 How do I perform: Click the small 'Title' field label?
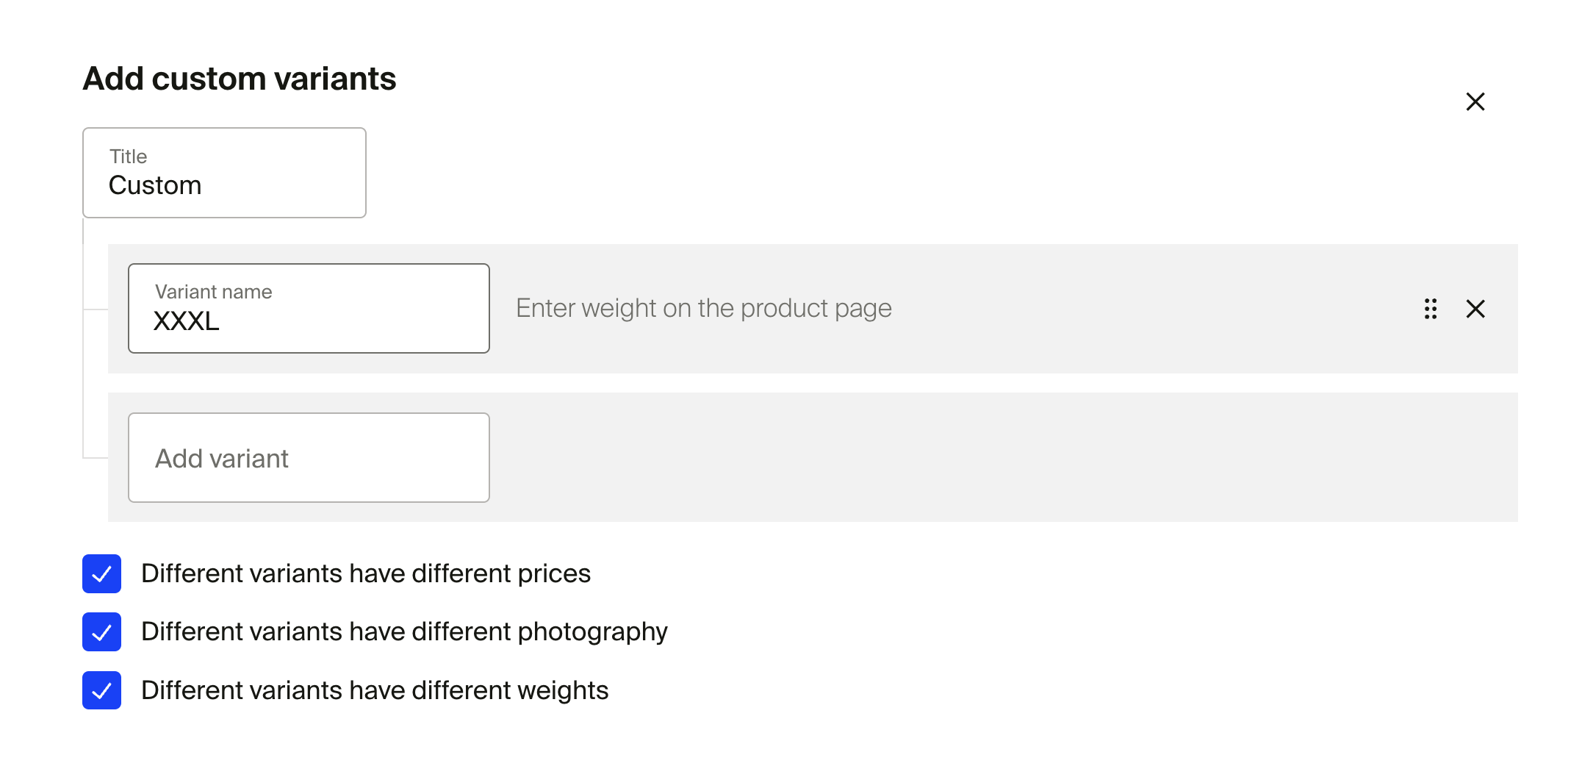coord(128,157)
